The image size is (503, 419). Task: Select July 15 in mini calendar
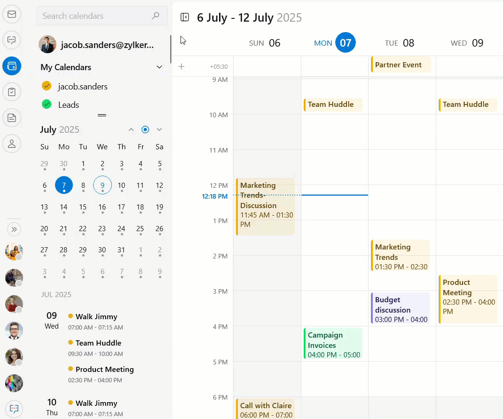83,207
